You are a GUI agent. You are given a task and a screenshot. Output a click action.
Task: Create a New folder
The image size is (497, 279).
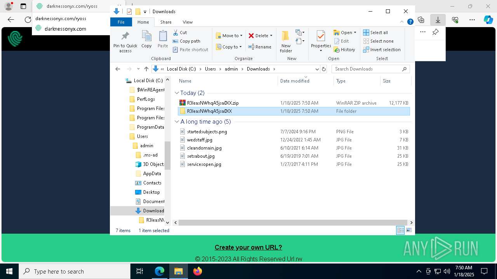(286, 42)
